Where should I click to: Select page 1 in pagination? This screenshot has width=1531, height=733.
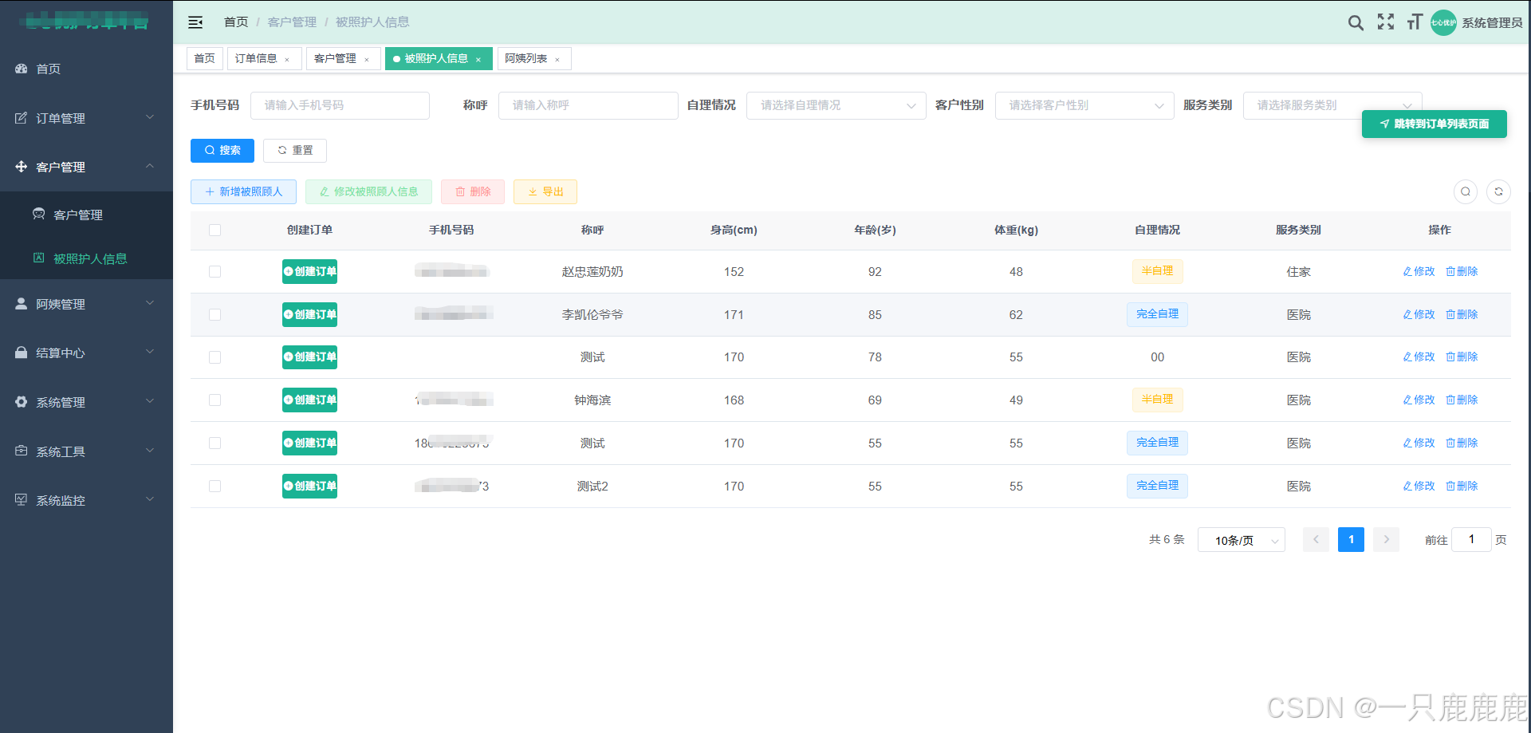[x=1351, y=540]
